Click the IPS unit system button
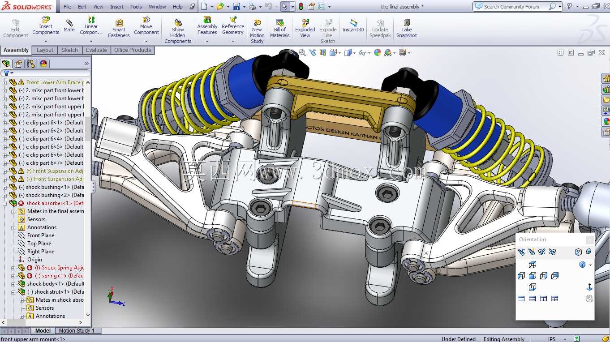Viewport: 610px width, 342px height. coord(552,339)
